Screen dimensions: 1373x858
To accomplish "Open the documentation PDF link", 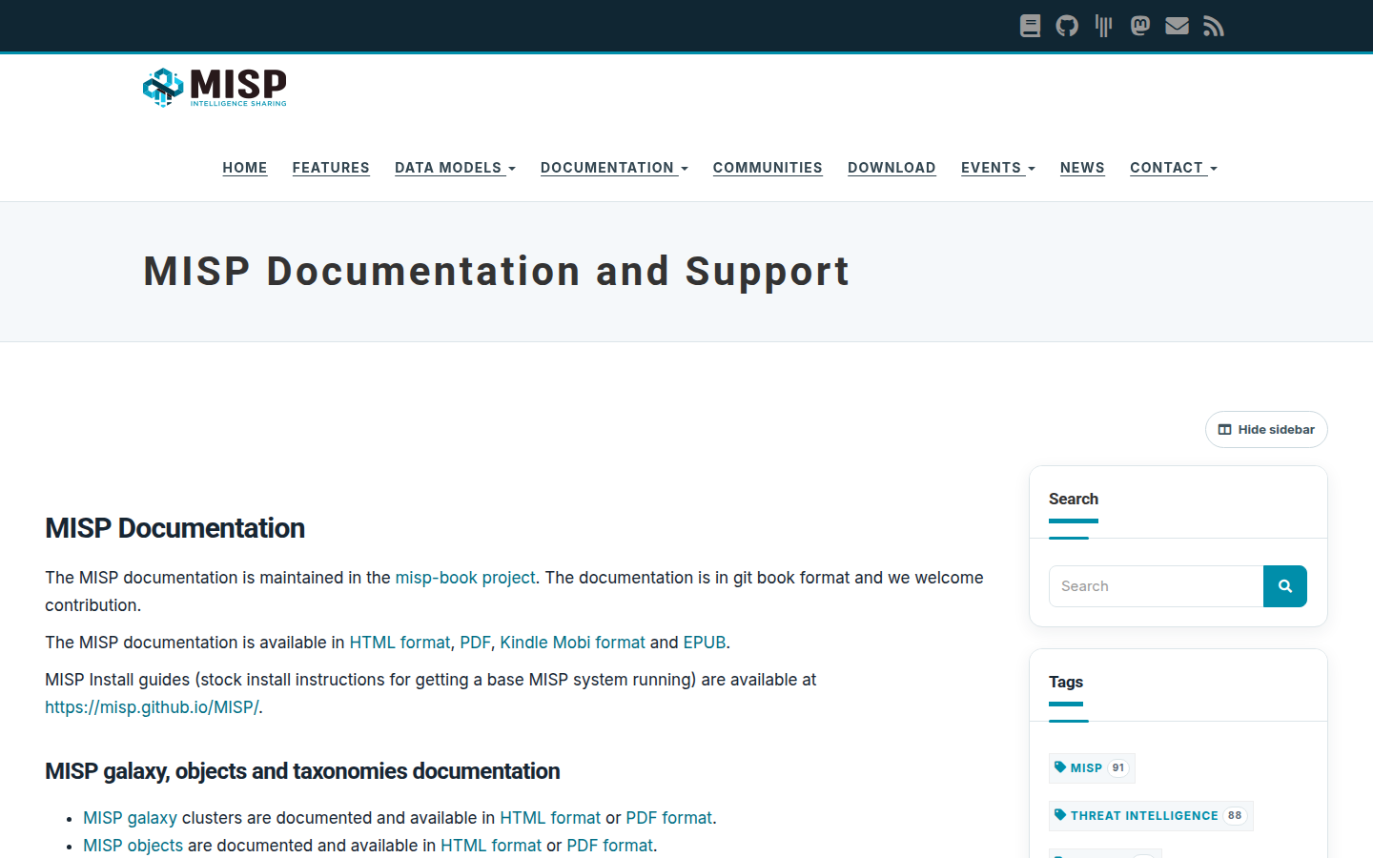I will [475, 643].
